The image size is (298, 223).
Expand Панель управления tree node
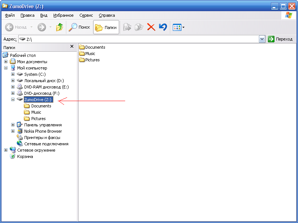pos(13,125)
